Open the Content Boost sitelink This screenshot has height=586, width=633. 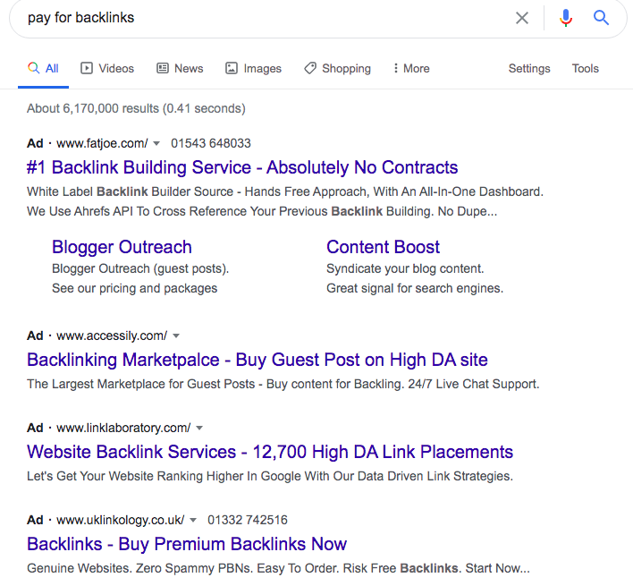(x=383, y=247)
